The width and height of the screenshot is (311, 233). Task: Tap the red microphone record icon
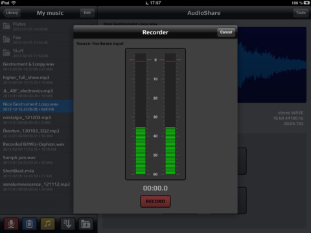point(11,224)
